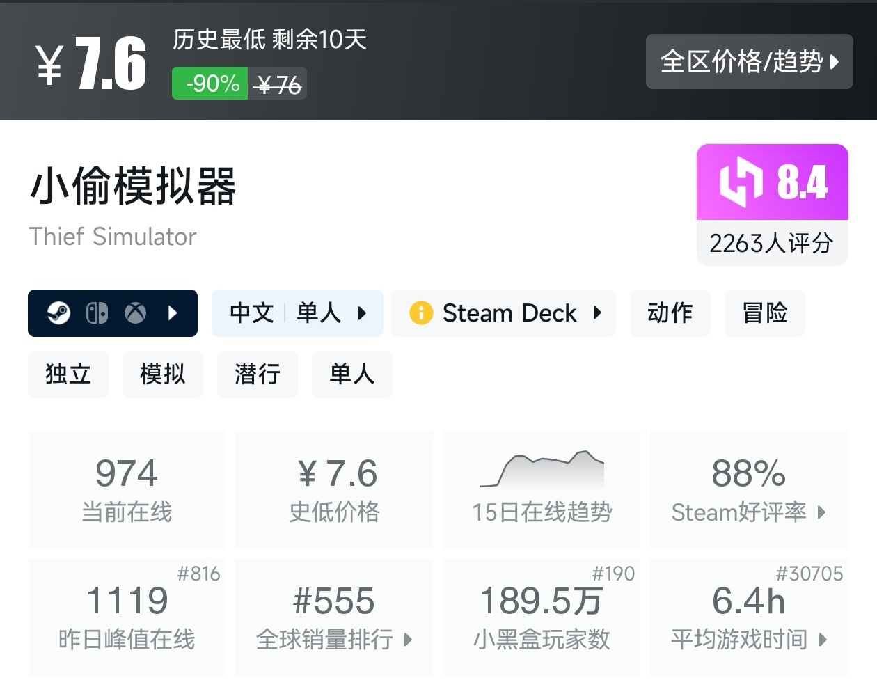Screen dimensions: 877x687
Task: Select the 模拟 tag
Action: (x=163, y=374)
